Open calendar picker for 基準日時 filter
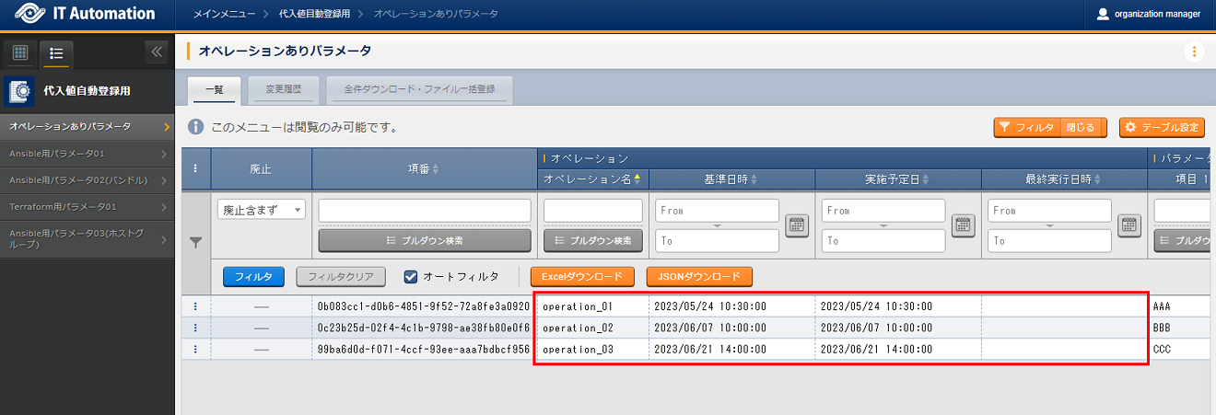Screen dimensions: 1216x415 click(797, 225)
